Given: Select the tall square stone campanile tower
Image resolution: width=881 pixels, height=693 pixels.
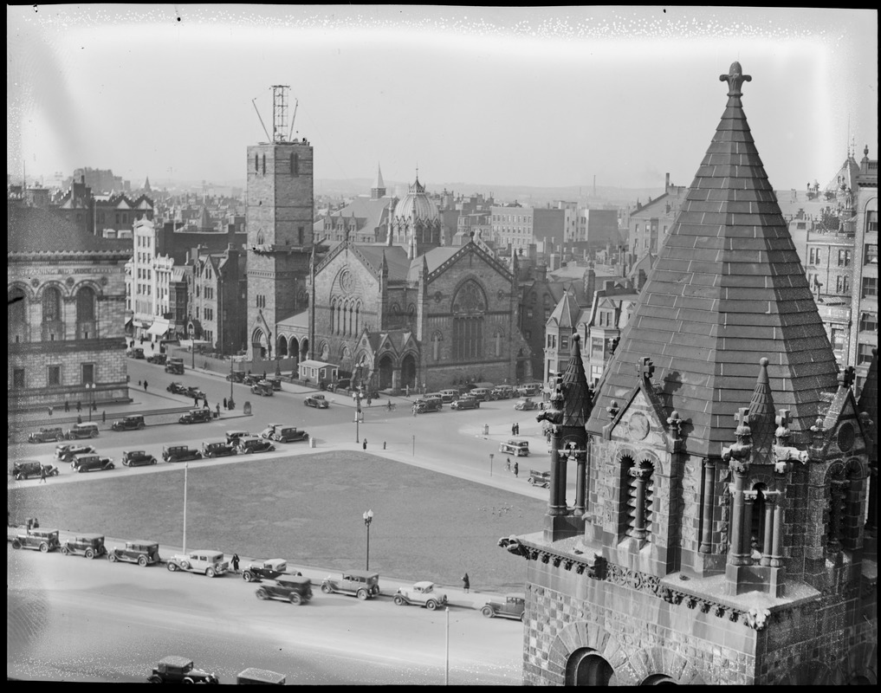Looking at the screenshot, I should coord(279,249).
